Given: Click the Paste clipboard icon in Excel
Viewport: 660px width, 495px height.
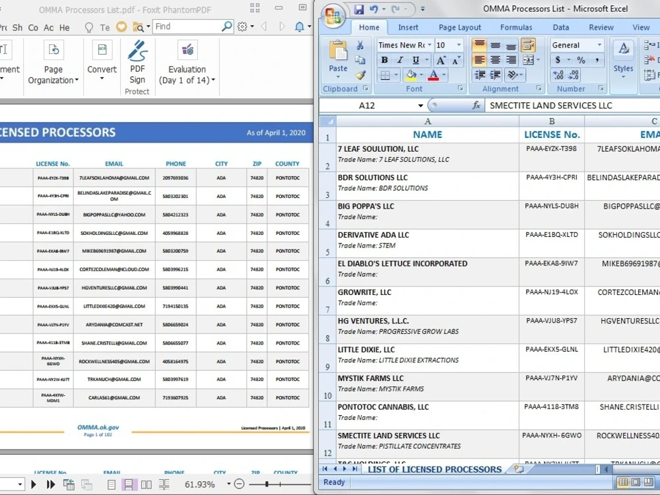Looking at the screenshot, I should tap(338, 51).
